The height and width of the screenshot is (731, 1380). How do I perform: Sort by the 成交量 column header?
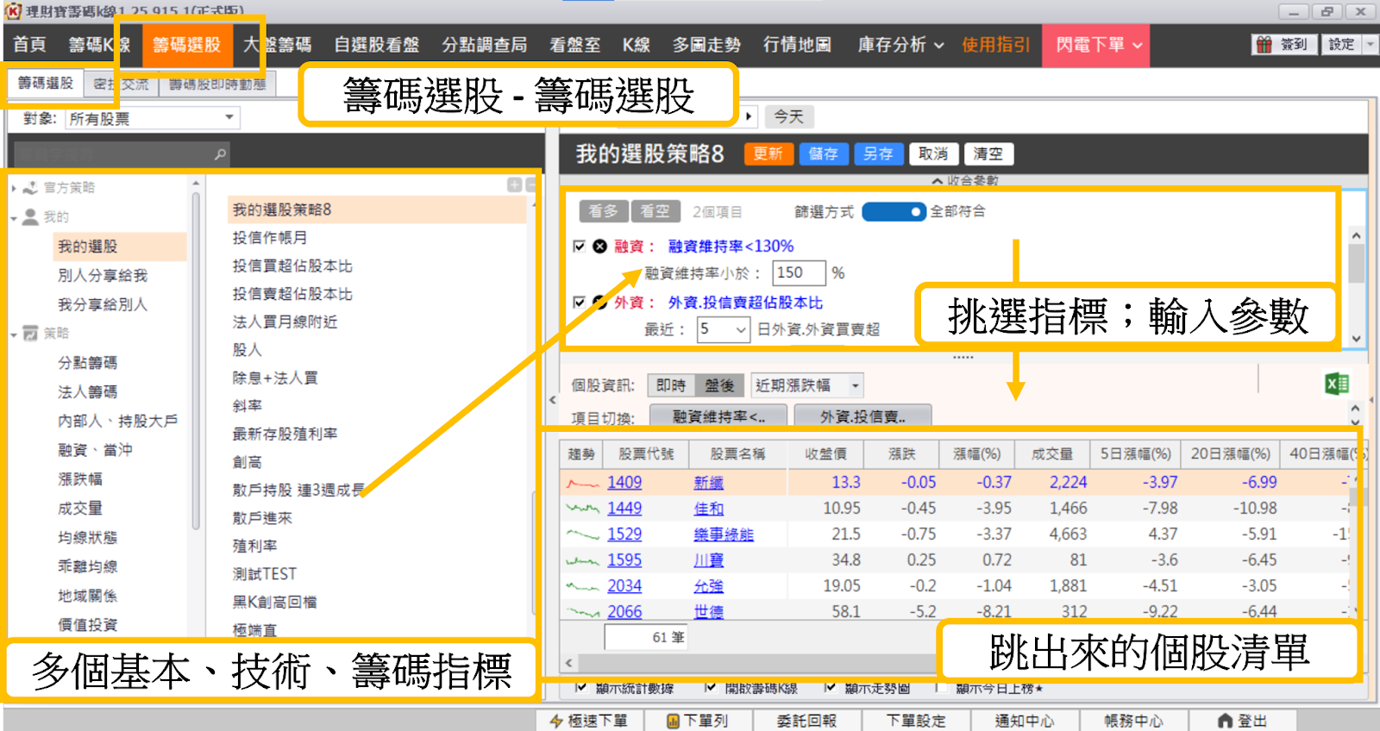pyautogui.click(x=1052, y=453)
